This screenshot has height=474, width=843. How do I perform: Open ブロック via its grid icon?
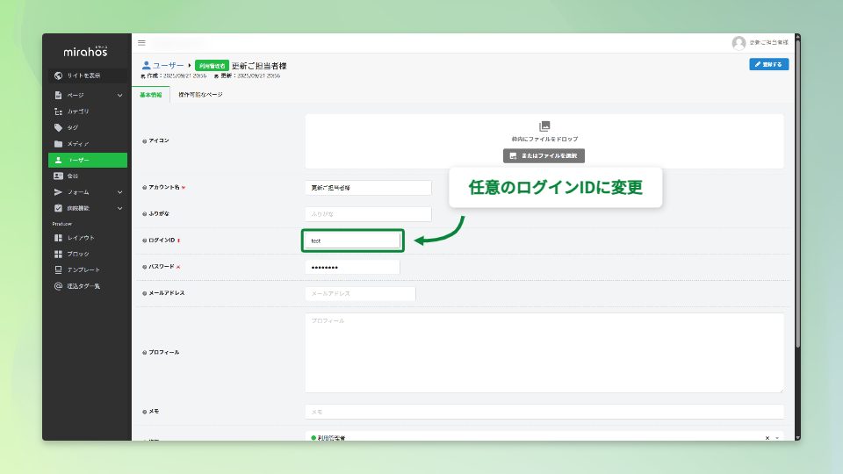pyautogui.click(x=58, y=254)
